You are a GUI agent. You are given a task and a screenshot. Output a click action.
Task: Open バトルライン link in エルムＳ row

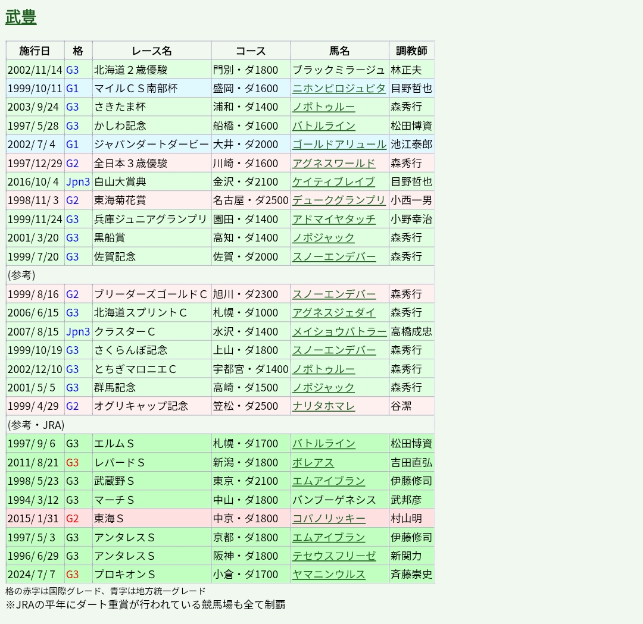pyautogui.click(x=323, y=444)
